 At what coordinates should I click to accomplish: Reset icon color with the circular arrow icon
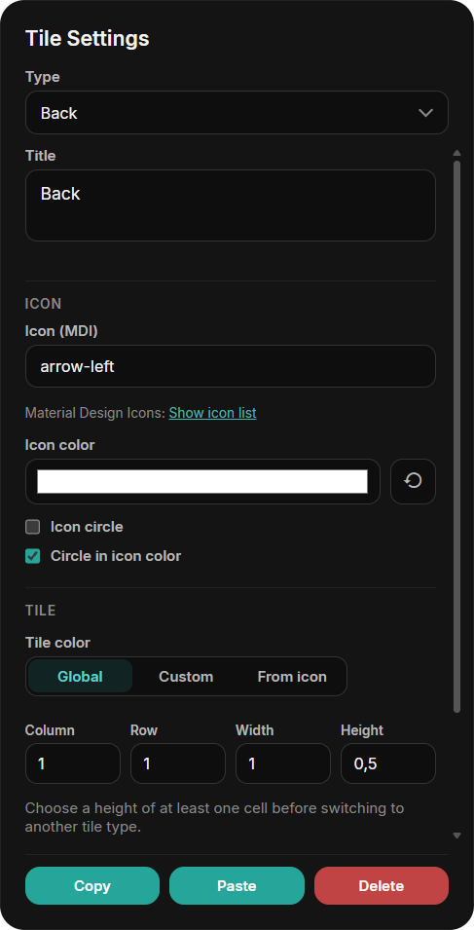point(413,482)
